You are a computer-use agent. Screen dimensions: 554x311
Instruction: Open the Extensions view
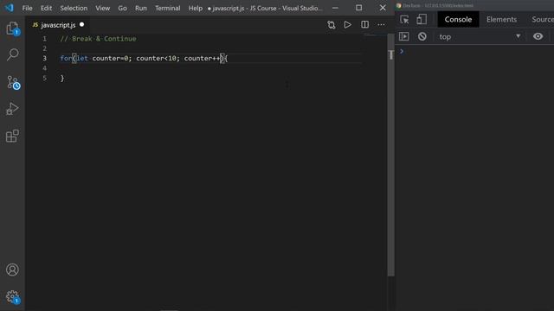[12, 136]
